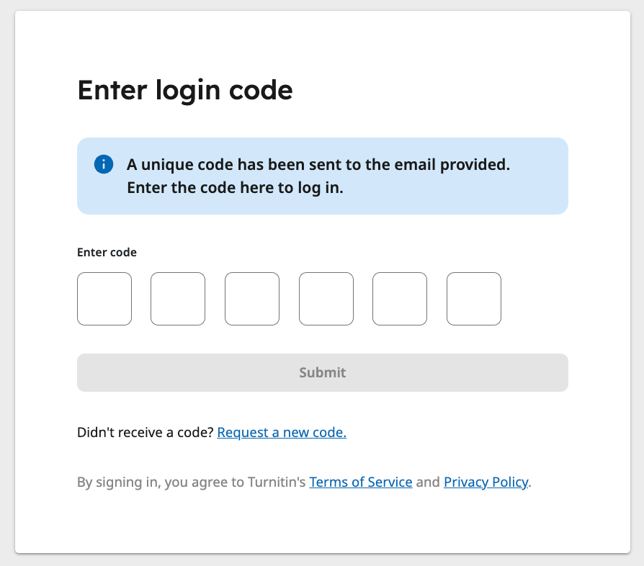Select the second code digit box

[178, 299]
